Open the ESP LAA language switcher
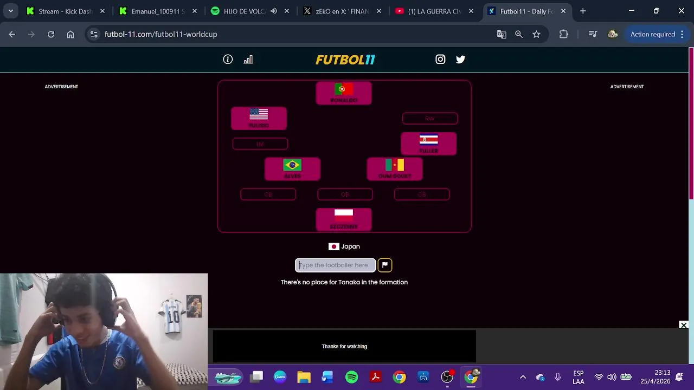This screenshot has height=390, width=694. [x=579, y=378]
